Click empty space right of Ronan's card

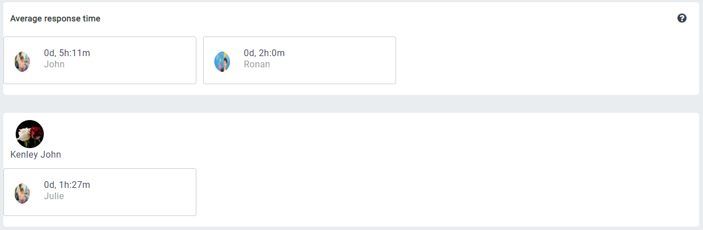(x=533, y=61)
